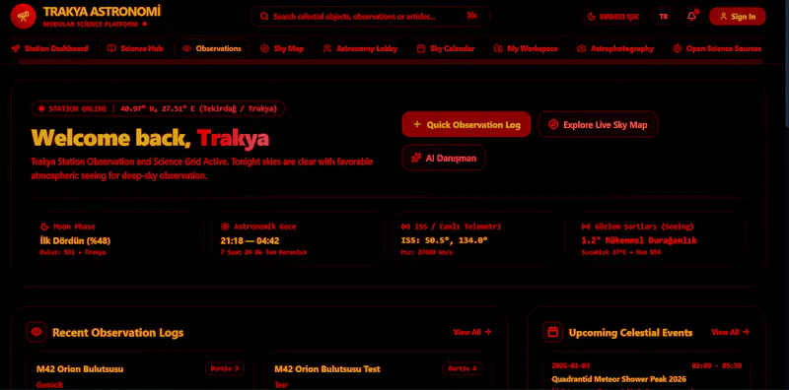Click the Sign In button
Viewport: 789px width, 390px height.
click(737, 16)
